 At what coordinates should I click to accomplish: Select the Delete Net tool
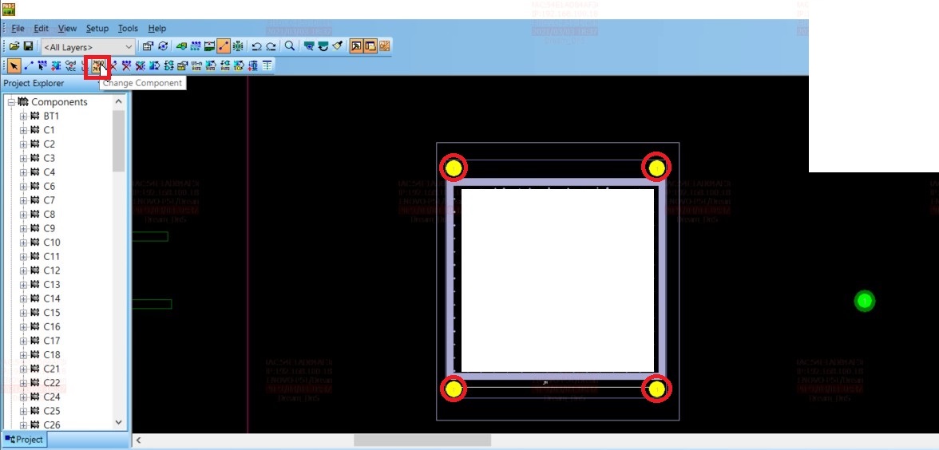tap(126, 65)
